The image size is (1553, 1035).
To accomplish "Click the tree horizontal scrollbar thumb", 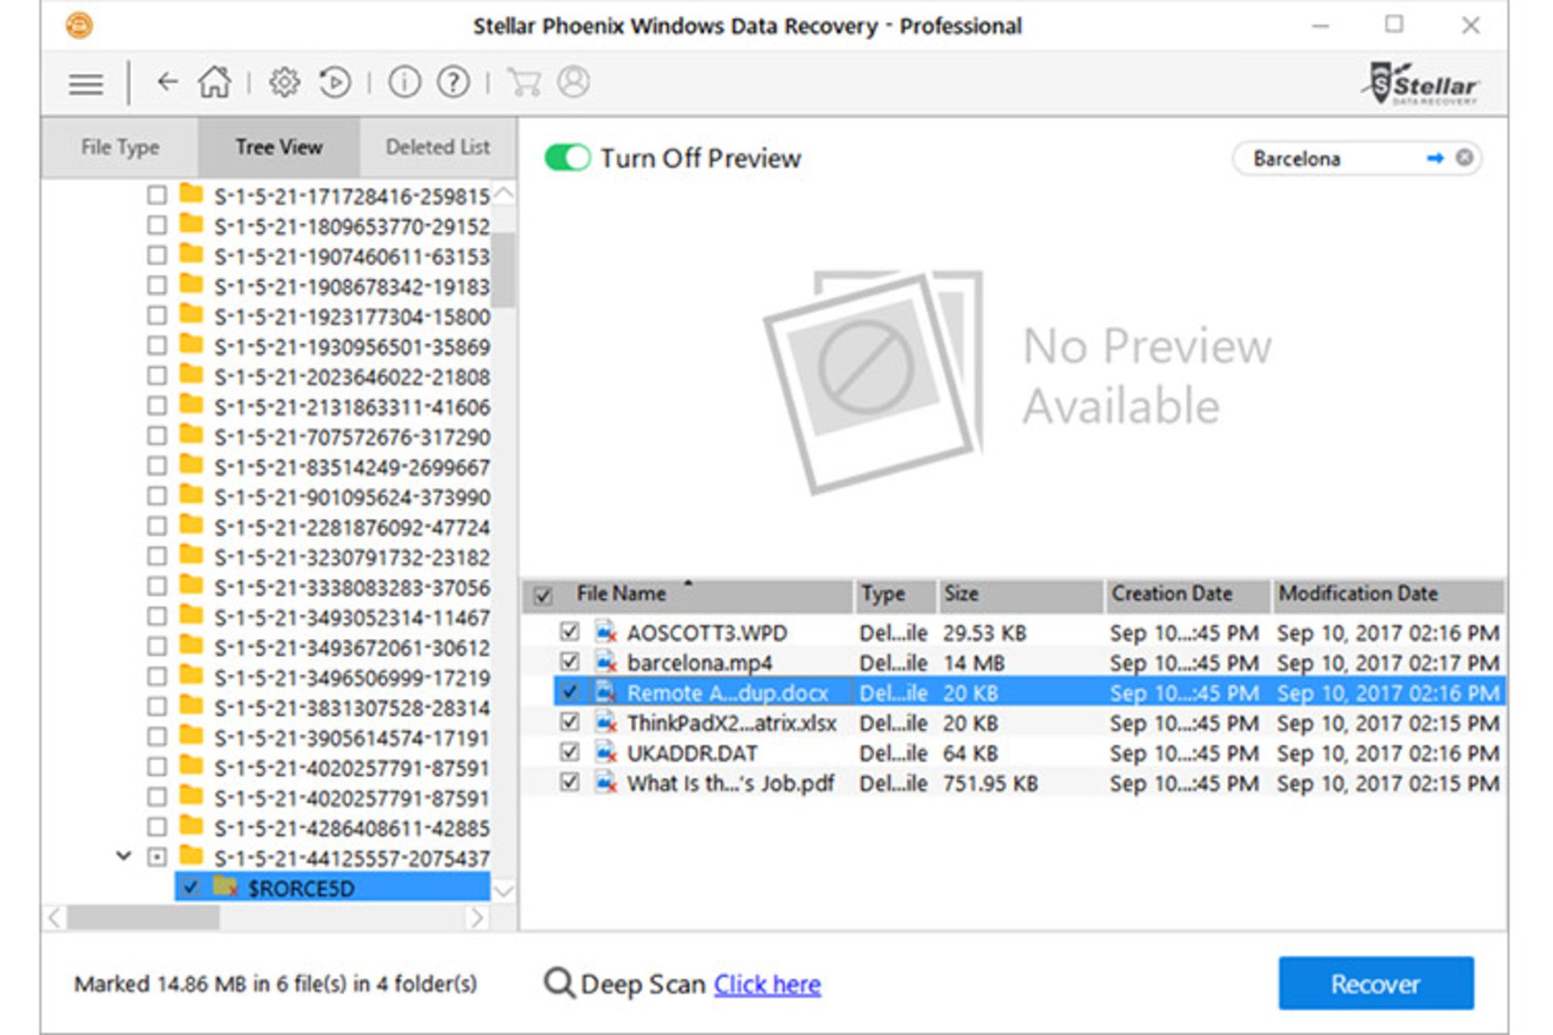I will pyautogui.click(x=142, y=918).
